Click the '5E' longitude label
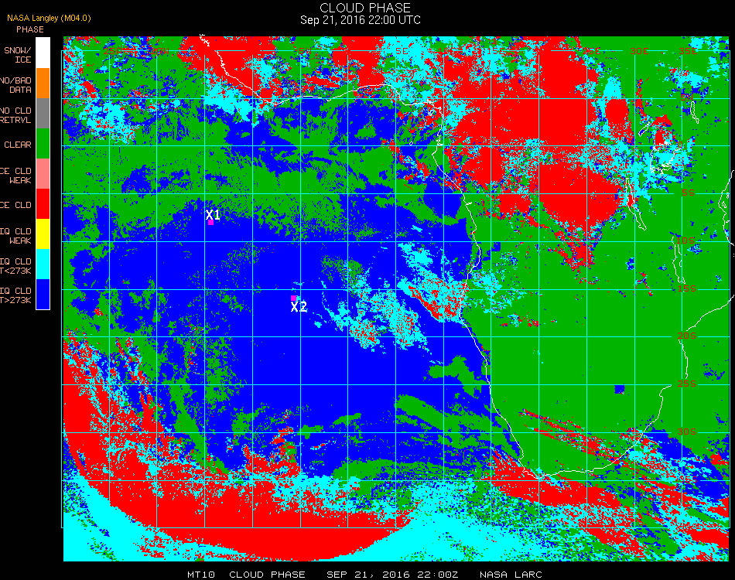This screenshot has height=580, width=735. coord(402,50)
